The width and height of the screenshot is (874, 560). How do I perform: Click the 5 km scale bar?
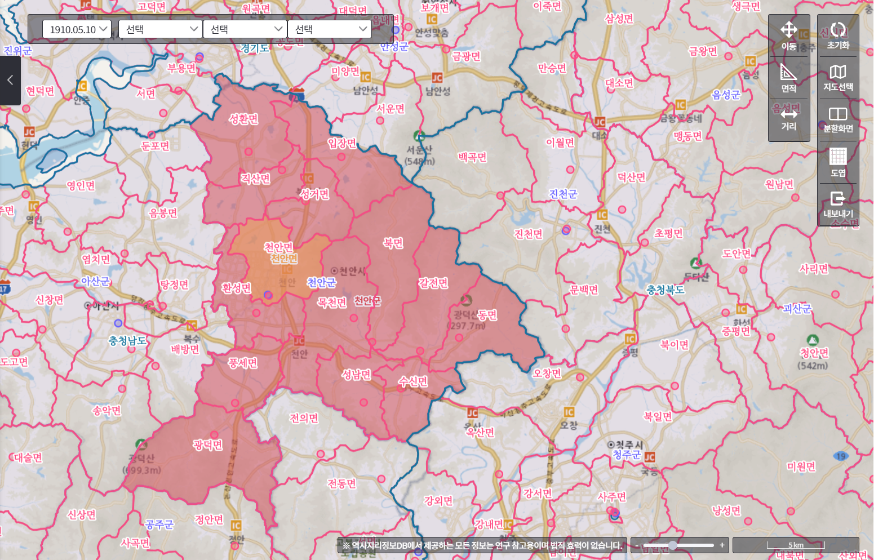tap(796, 545)
